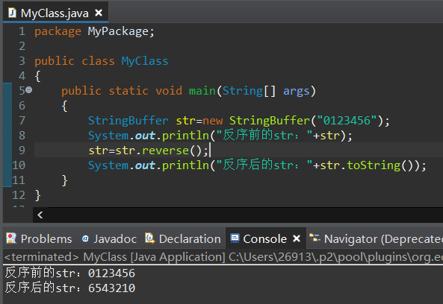The height and width of the screenshot is (304, 443).
Task: Click the Problems view icon
Action: (11, 238)
